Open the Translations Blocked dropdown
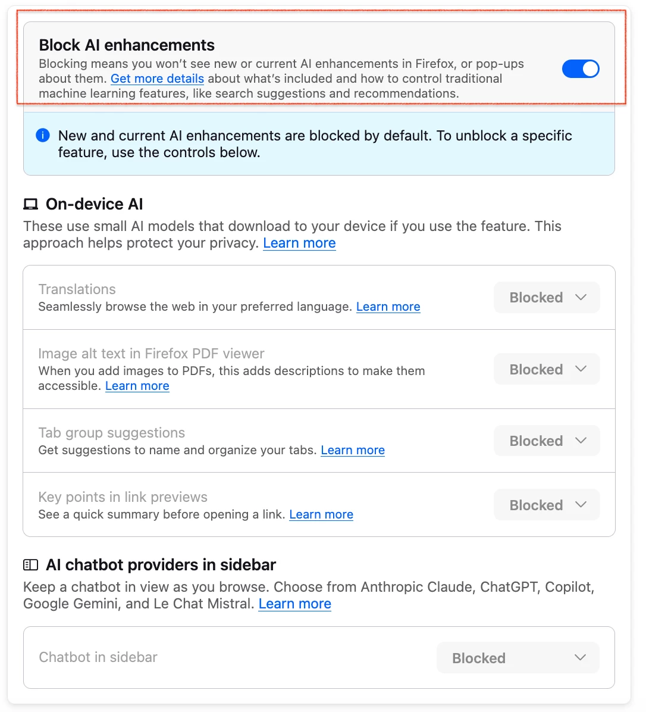Screen dimensions: 646x712 [x=546, y=298]
